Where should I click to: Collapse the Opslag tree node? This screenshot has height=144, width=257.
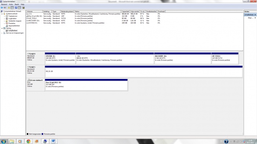point(2,28)
